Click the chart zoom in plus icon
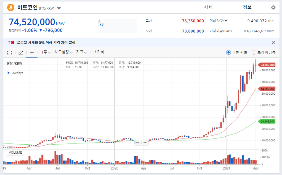The width and height of the screenshot is (282, 175). click(145, 143)
